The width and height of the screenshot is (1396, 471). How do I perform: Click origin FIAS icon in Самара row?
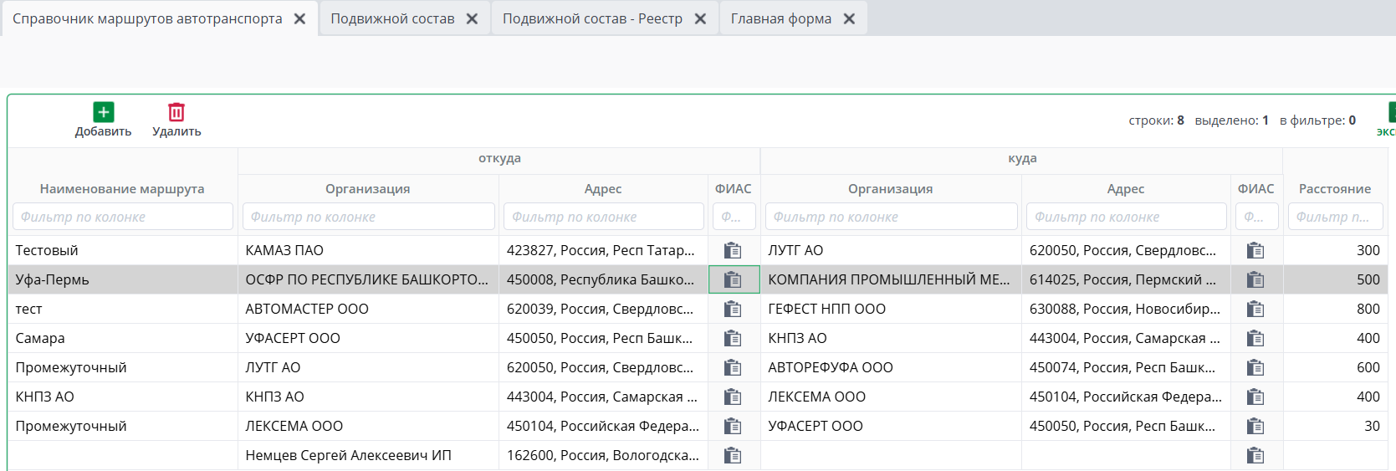click(733, 338)
